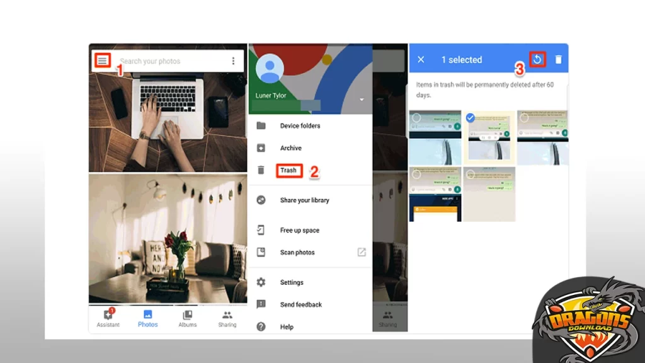Select Free up space
This screenshot has height=363, width=645.
point(299,231)
